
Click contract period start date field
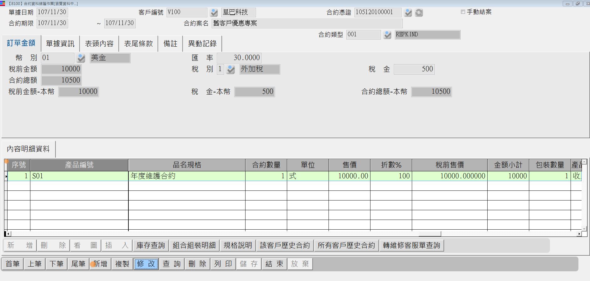click(52, 23)
